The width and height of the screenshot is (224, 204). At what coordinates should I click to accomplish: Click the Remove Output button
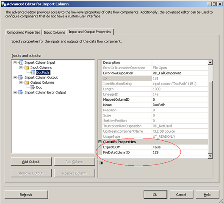pyautogui.click(x=31, y=173)
